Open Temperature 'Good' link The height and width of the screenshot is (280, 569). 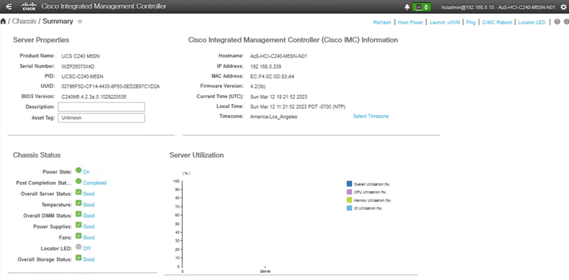pyautogui.click(x=88, y=205)
